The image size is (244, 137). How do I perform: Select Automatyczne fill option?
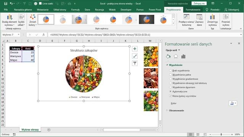(x=170, y=91)
